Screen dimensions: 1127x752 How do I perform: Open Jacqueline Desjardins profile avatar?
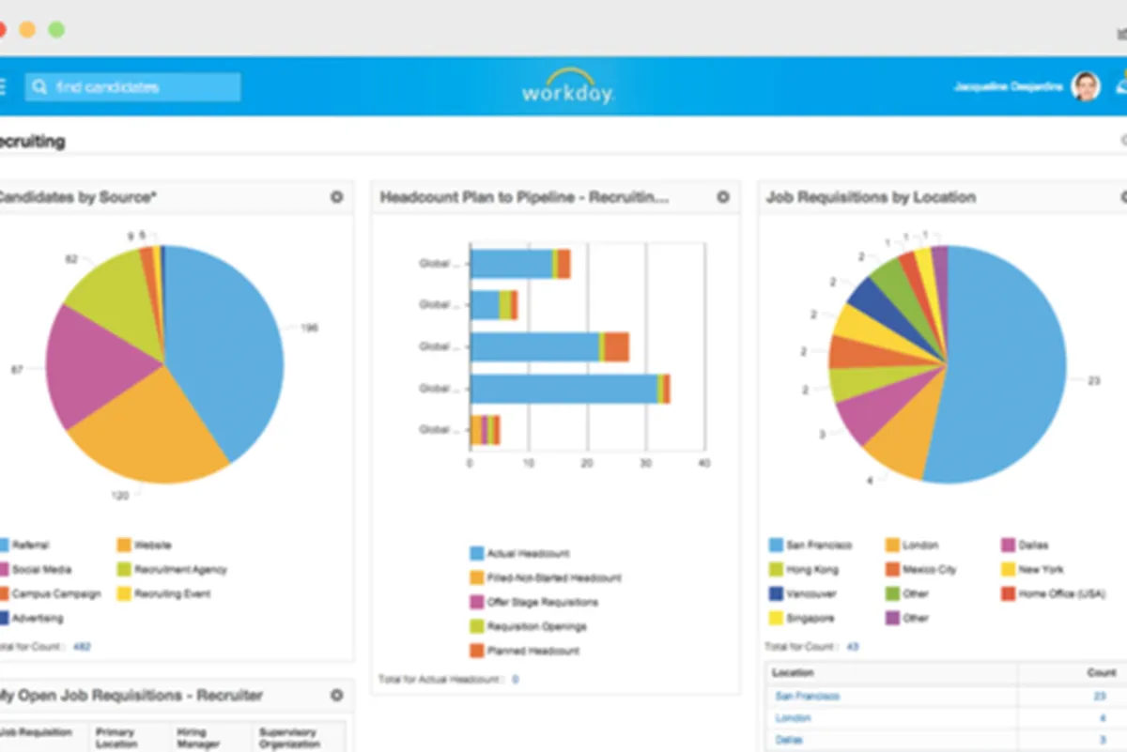pyautogui.click(x=1086, y=86)
